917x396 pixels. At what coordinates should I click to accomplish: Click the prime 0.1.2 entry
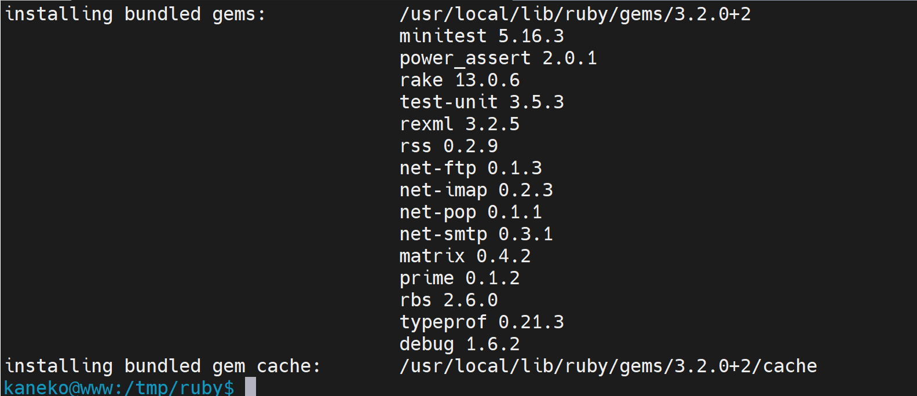[459, 278]
